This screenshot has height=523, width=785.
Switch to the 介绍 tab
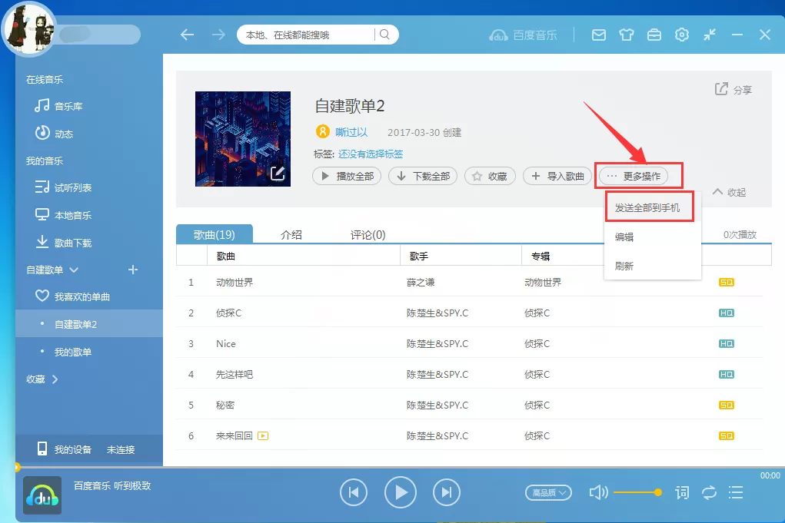[x=291, y=234]
